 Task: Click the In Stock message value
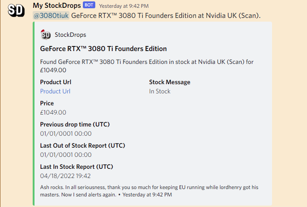pos(160,92)
